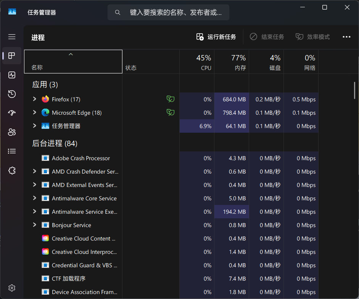Image resolution: width=359 pixels, height=299 pixels.
Task: Expand the Microsoft Edge process group
Action: (x=34, y=112)
